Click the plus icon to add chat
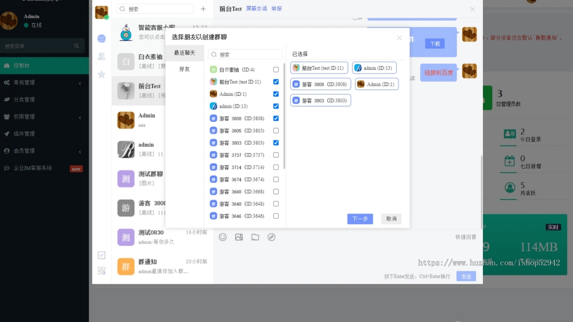573x322 pixels. click(x=203, y=9)
